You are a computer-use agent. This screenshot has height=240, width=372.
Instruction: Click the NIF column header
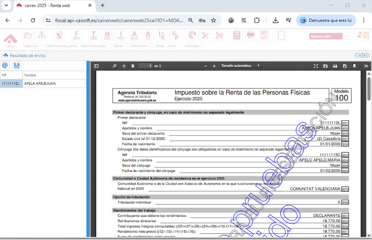(x=11, y=75)
